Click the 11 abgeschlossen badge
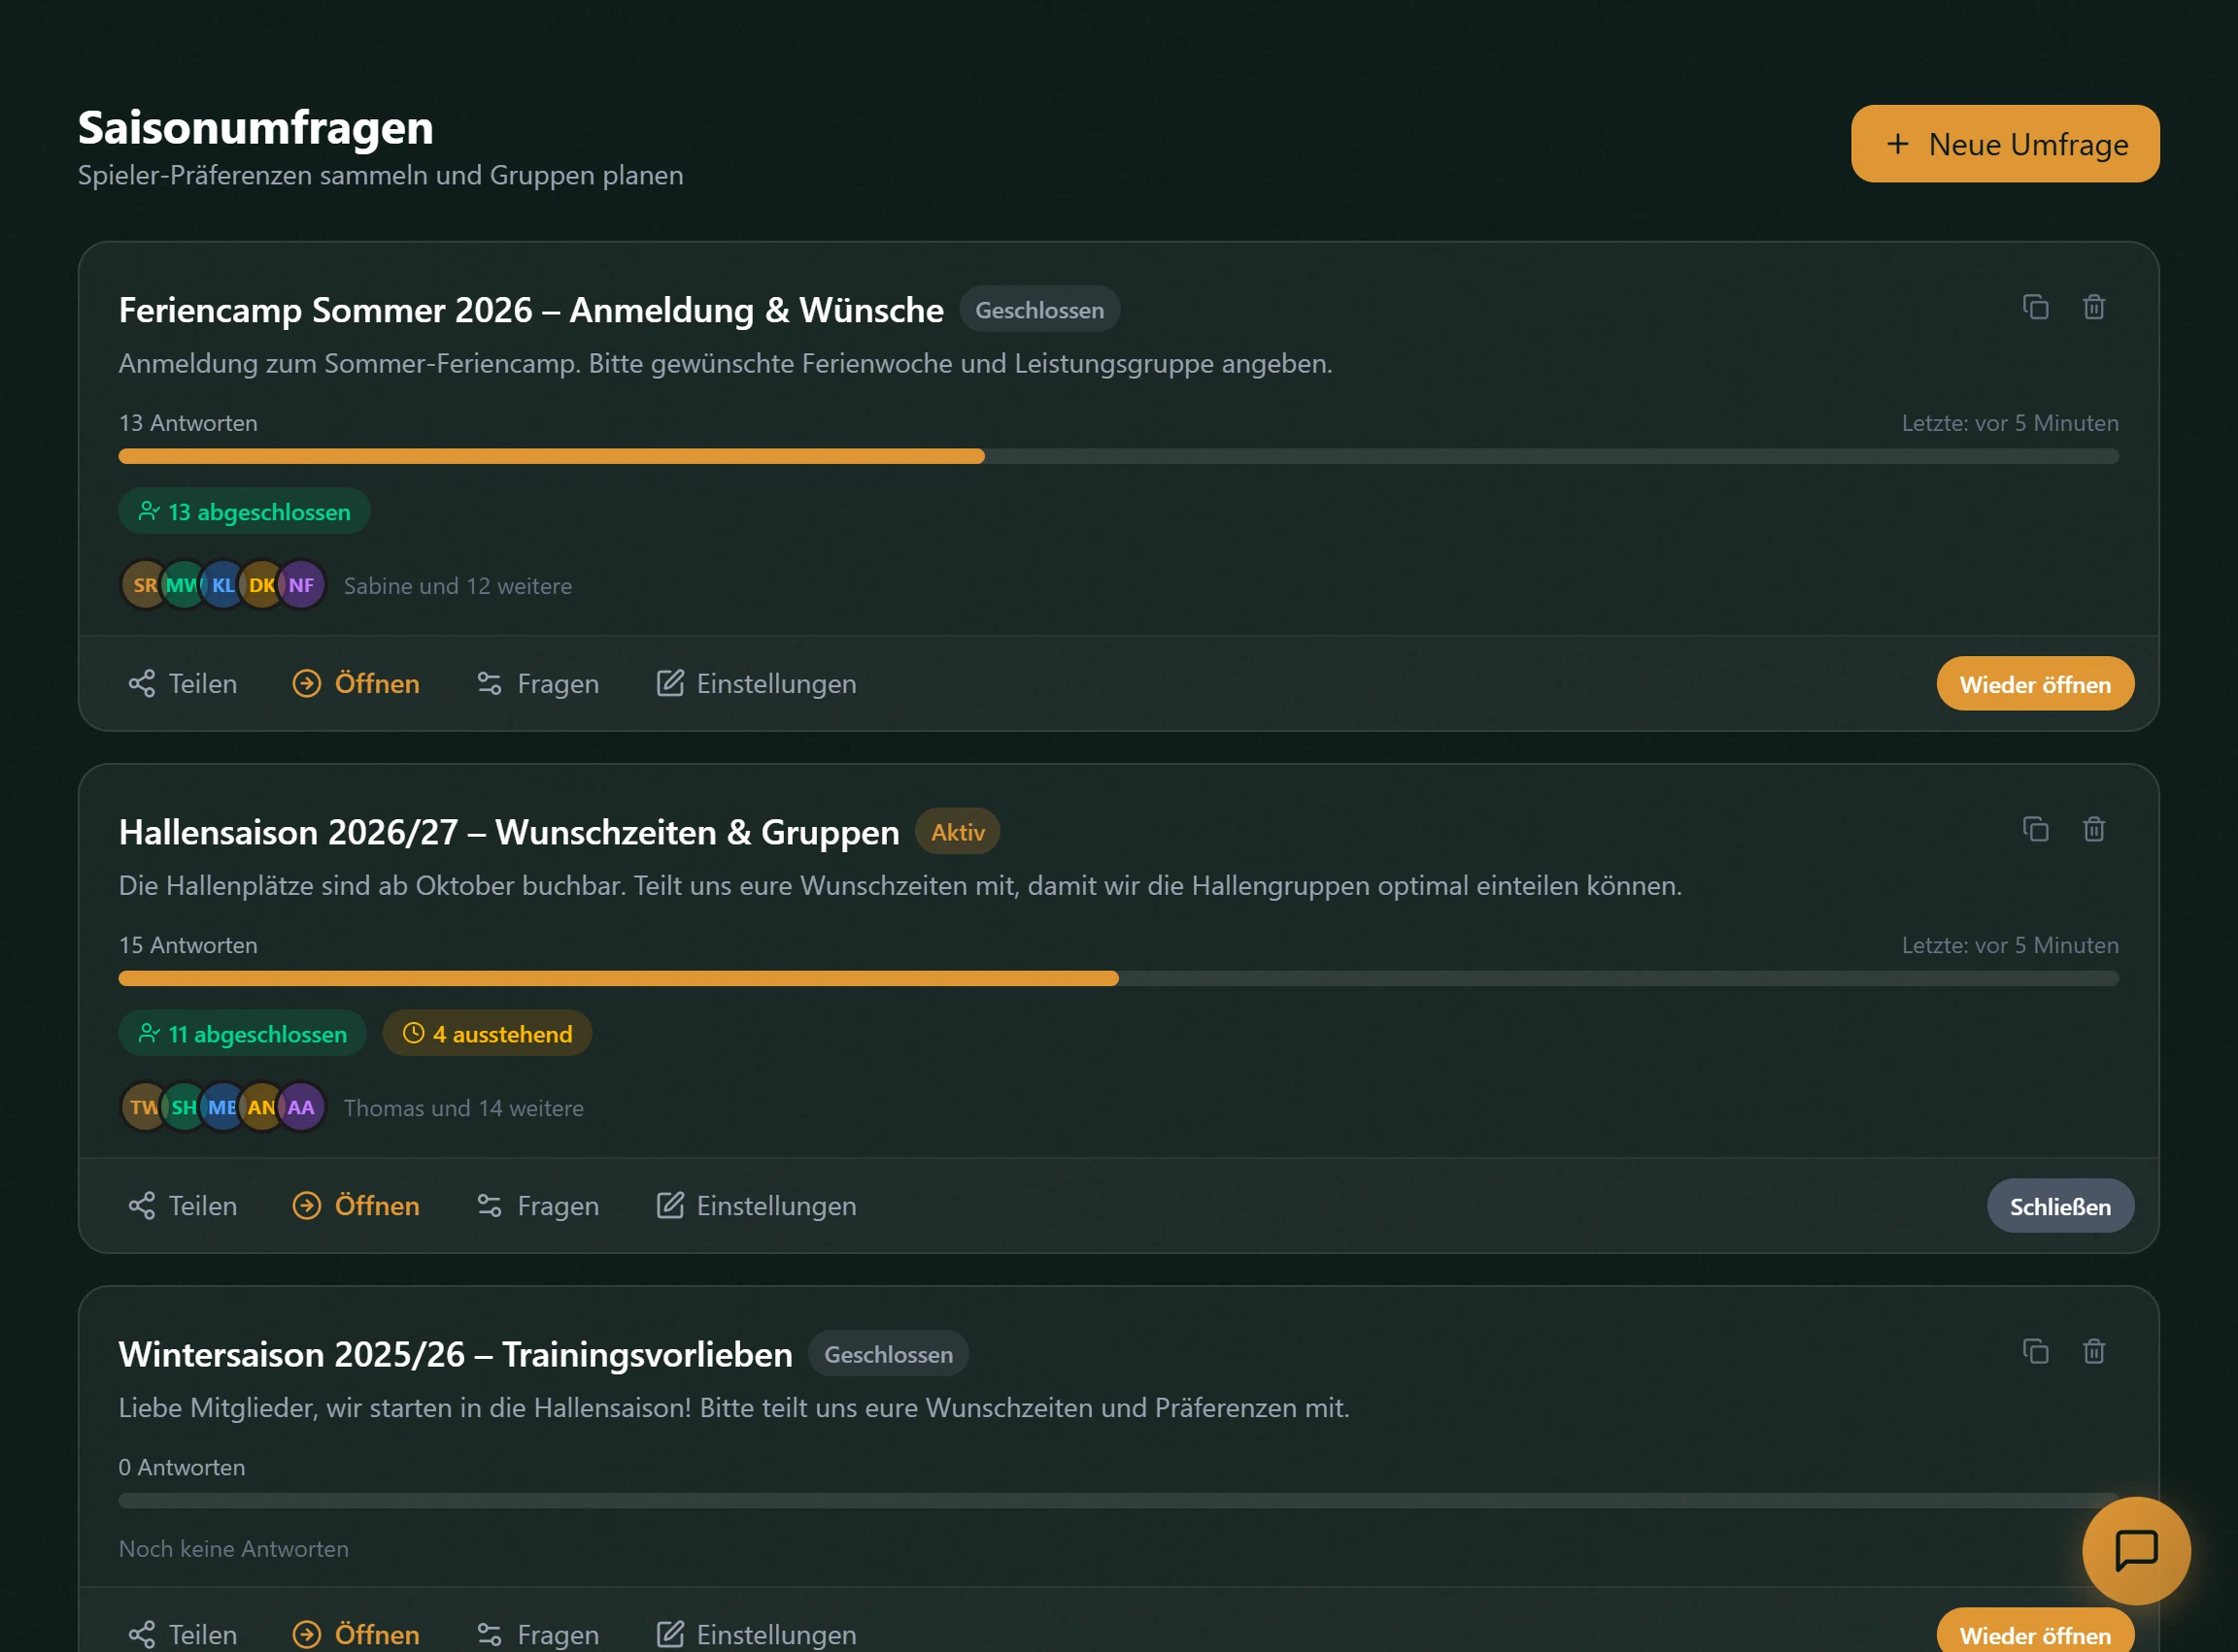The width and height of the screenshot is (2238, 1652). pyautogui.click(x=242, y=1033)
